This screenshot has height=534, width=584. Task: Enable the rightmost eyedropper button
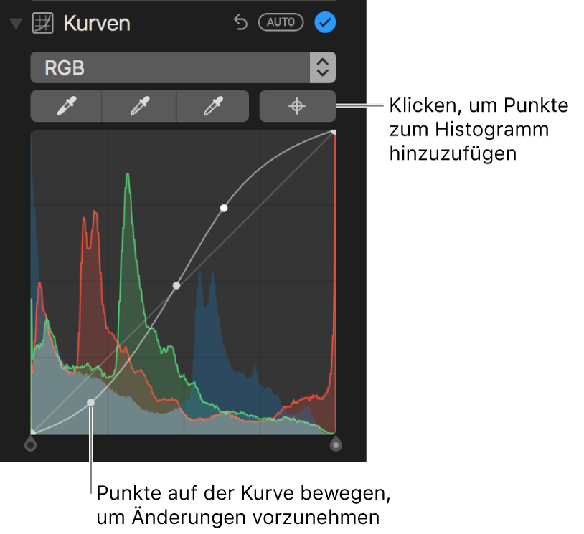tap(297, 105)
